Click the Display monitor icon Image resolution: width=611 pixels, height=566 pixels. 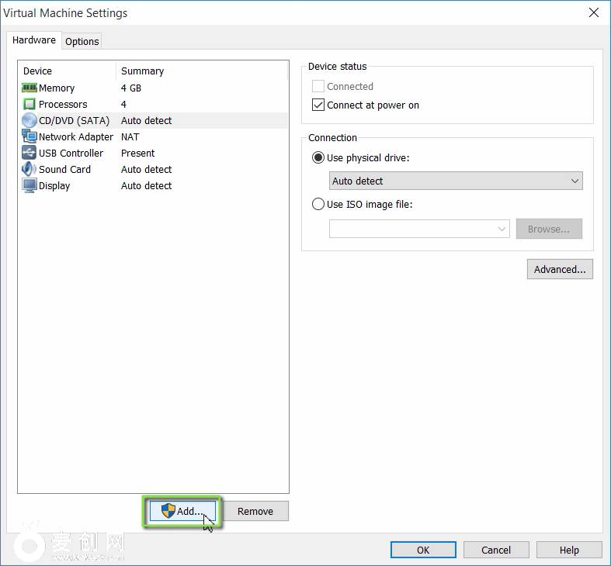point(30,186)
